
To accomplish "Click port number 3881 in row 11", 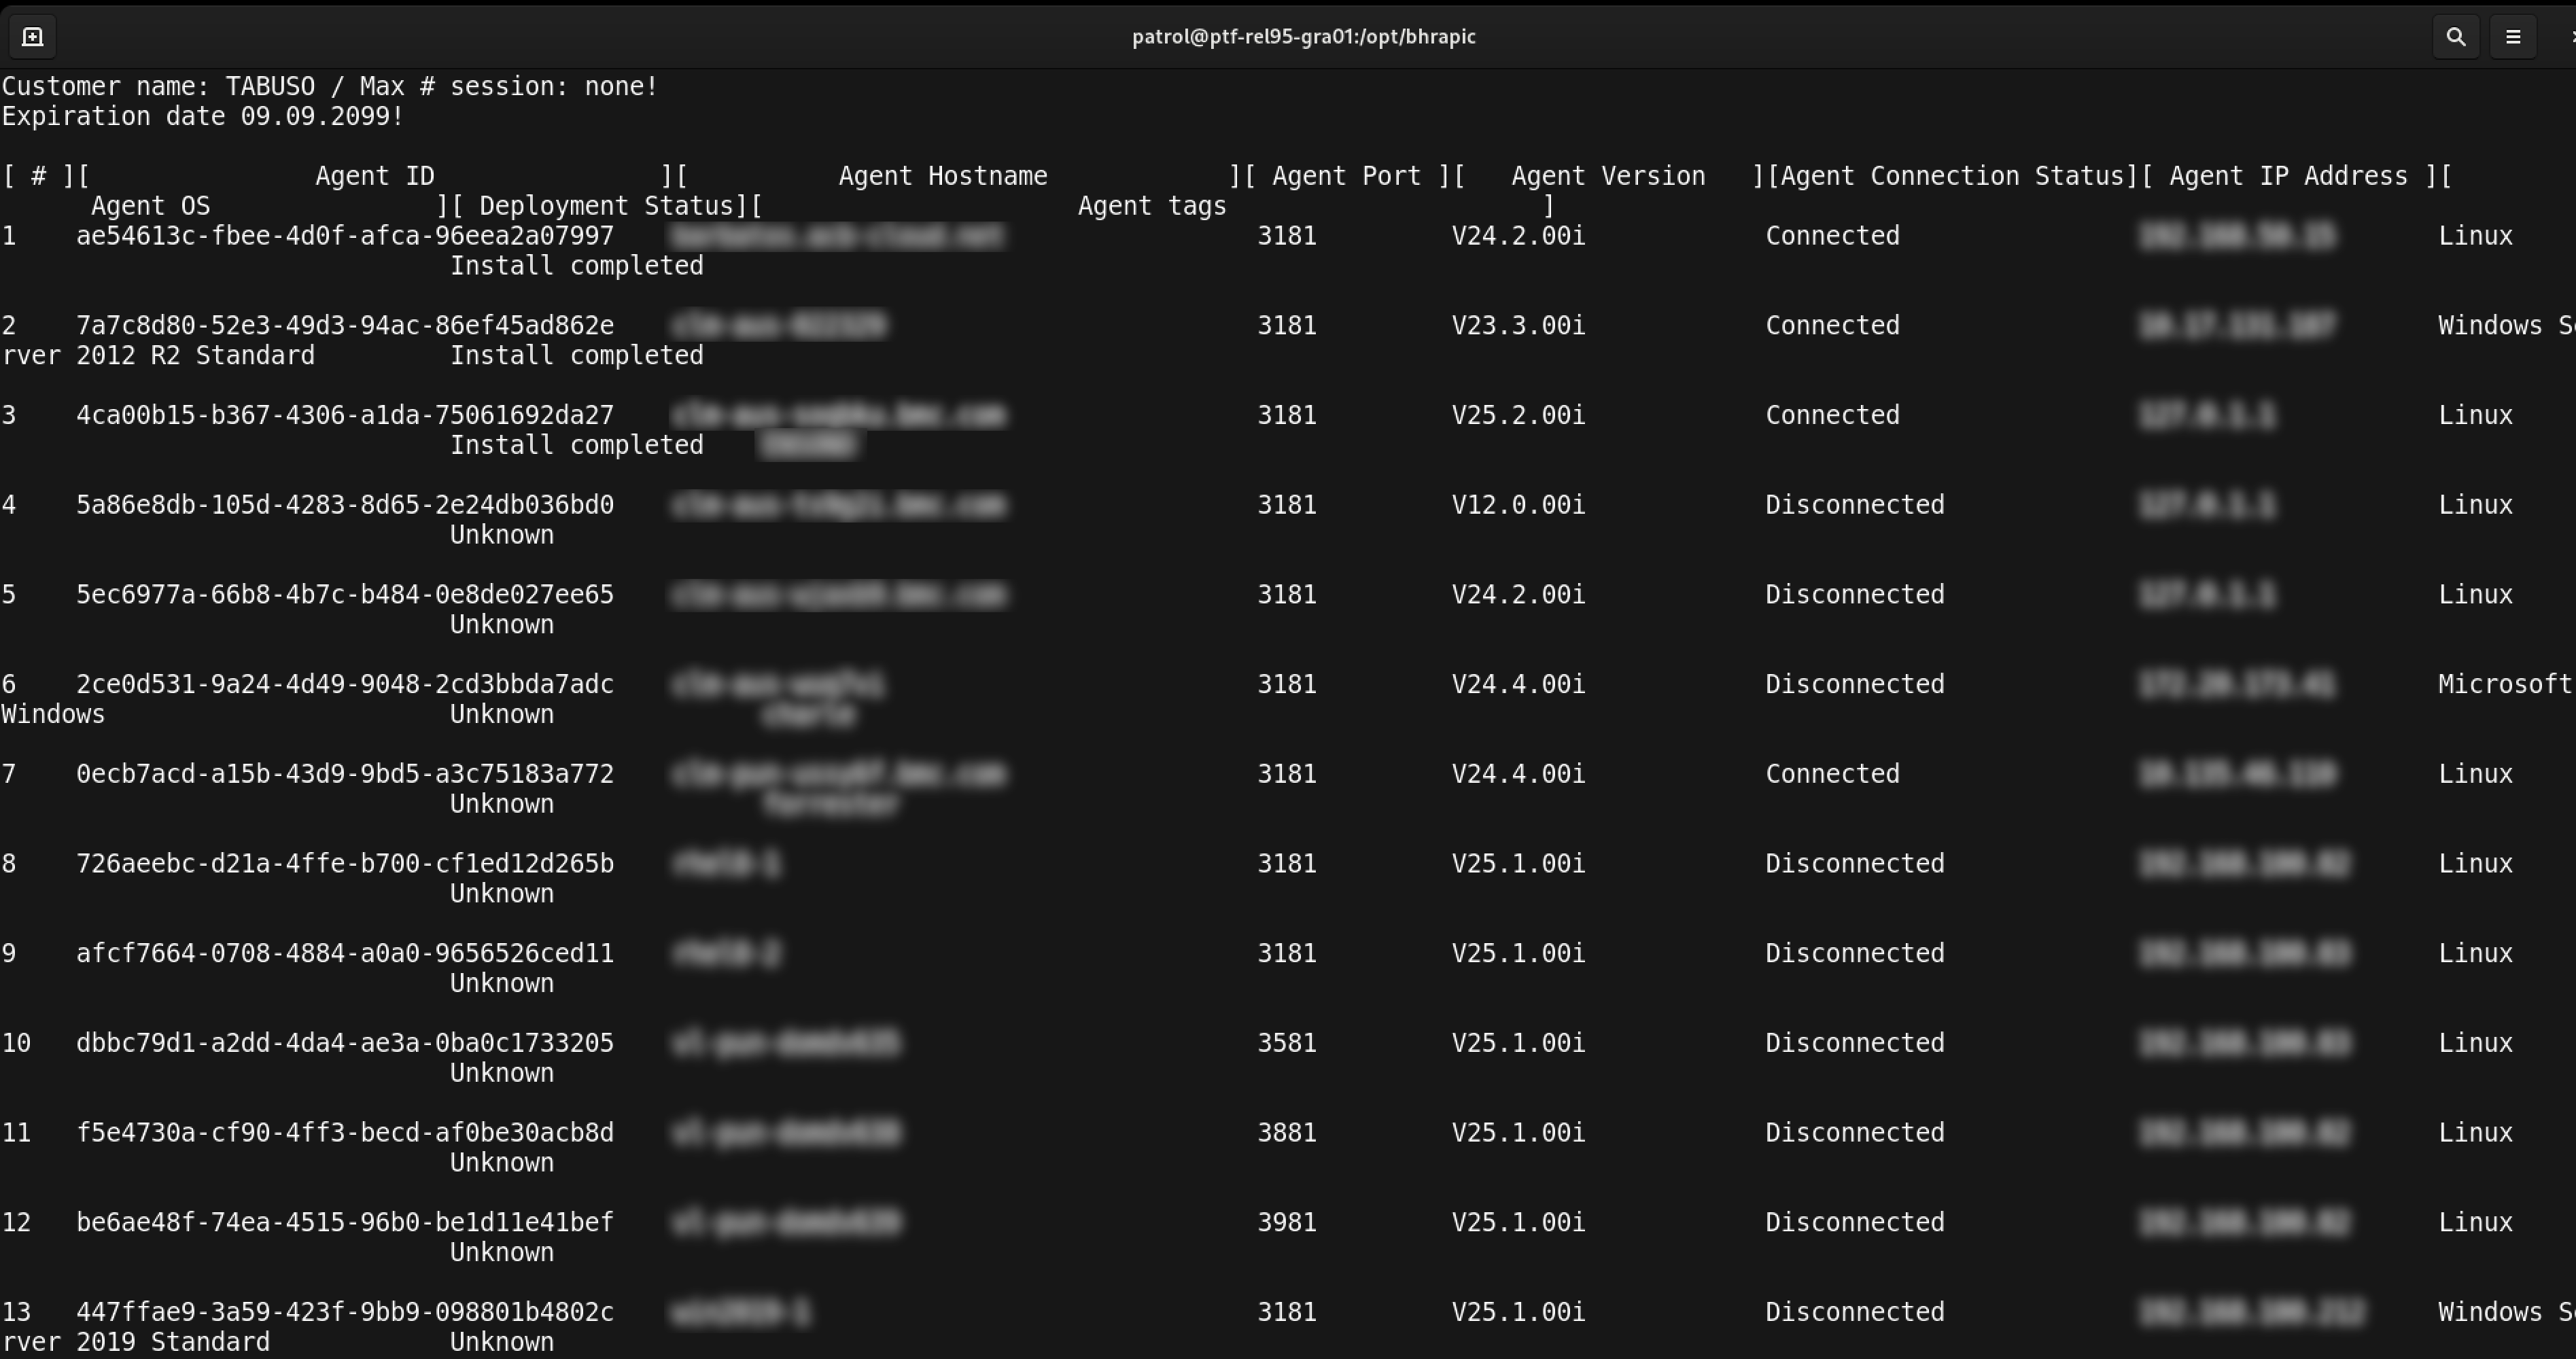I will coord(1286,1133).
